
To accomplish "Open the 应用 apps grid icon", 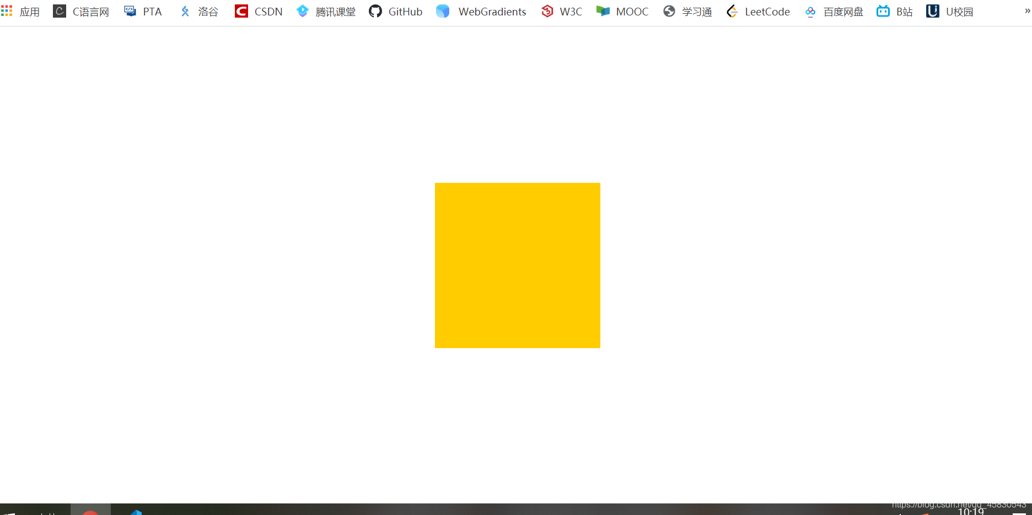I will tap(7, 11).
